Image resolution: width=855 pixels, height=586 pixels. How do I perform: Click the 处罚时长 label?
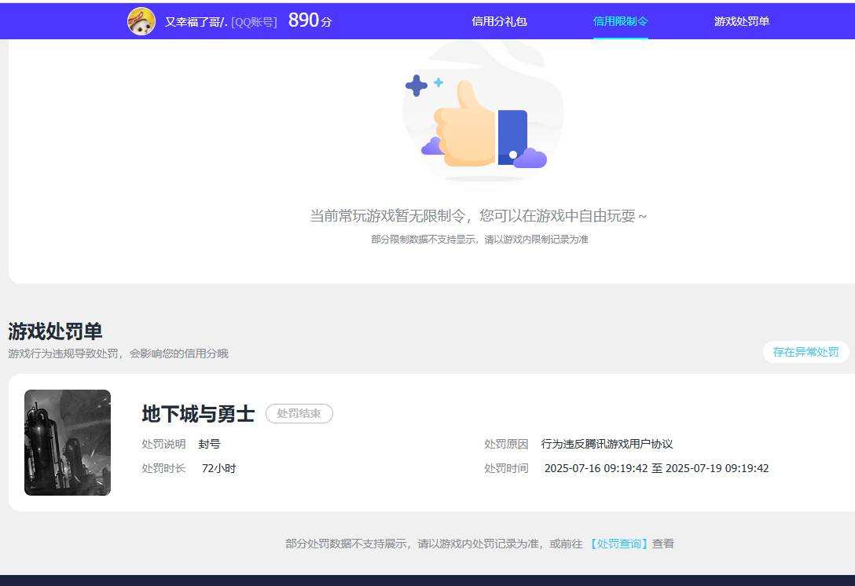[163, 468]
